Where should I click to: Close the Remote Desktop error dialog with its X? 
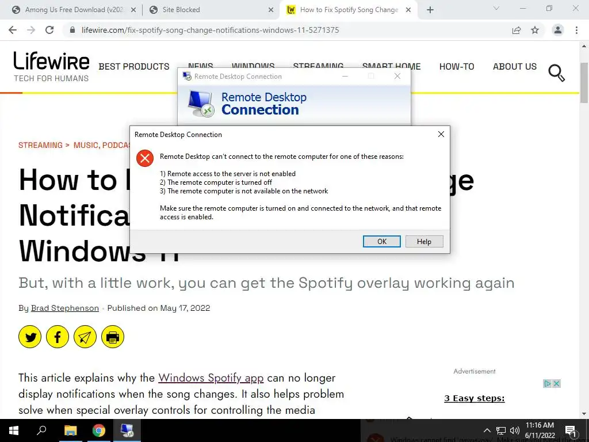coord(441,134)
